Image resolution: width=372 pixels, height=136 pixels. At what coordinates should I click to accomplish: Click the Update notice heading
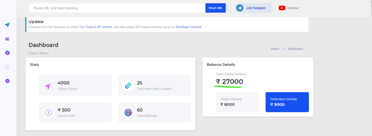(36, 21)
